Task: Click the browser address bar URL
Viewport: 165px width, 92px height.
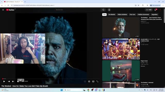Action: [34, 5]
